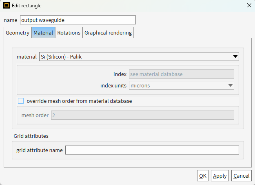This screenshot has width=255, height=185.
Task: Enable override mesh order from material database
Action: pyautogui.click(x=21, y=101)
